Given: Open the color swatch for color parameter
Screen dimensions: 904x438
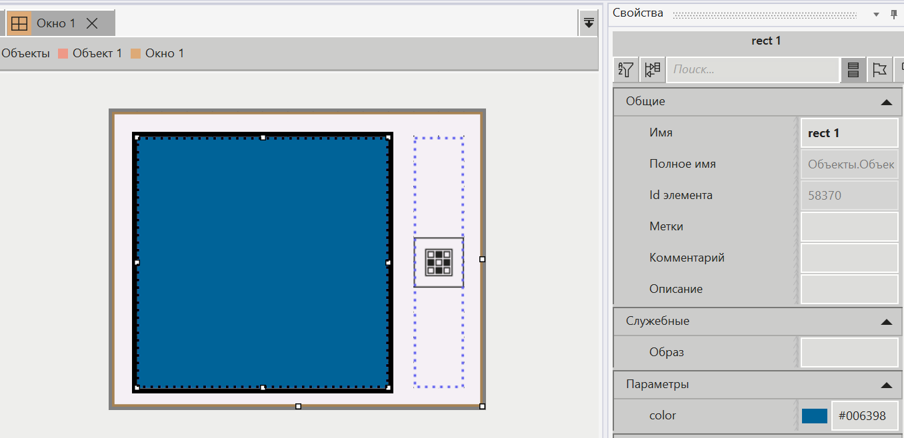Looking at the screenshot, I should point(814,416).
